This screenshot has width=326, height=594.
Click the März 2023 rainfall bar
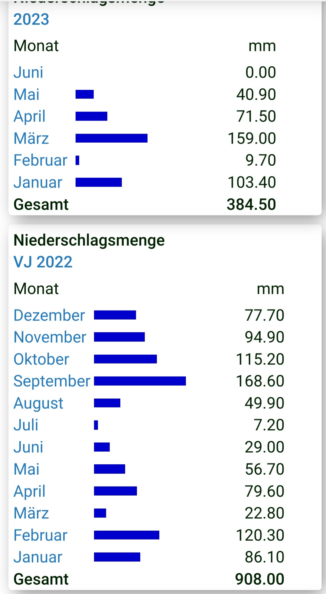coord(111,138)
